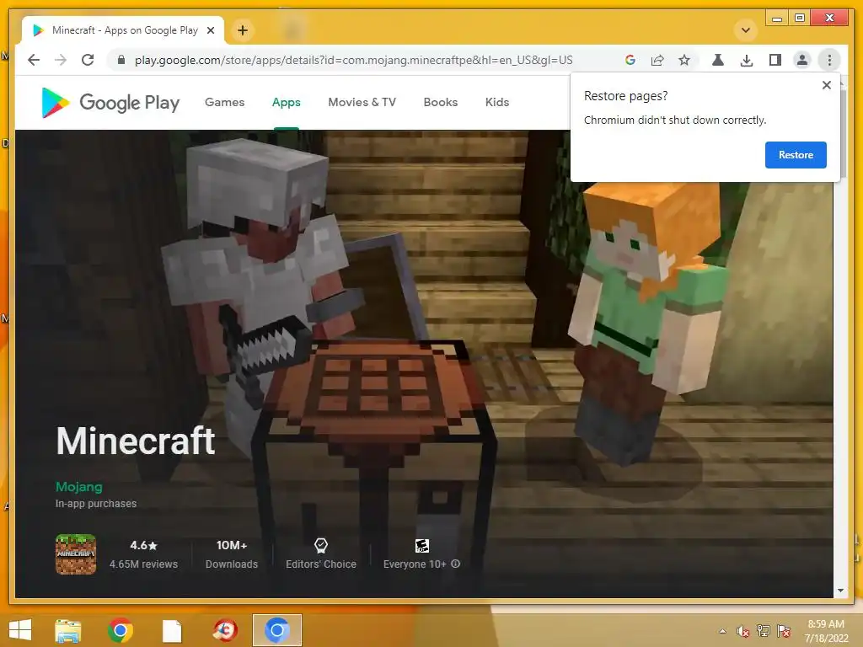Open the Windows Start menu

click(20, 630)
